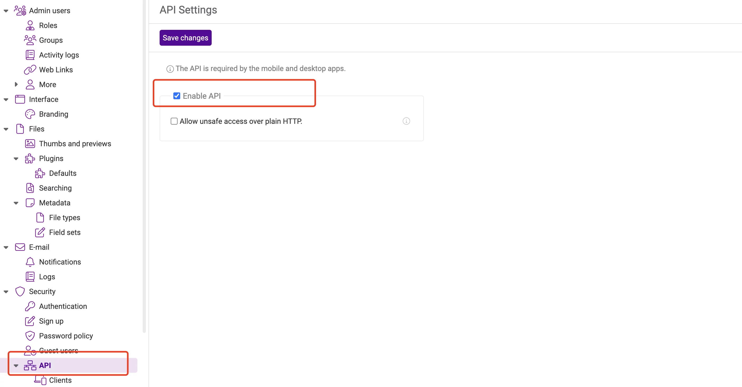Select File types under Metadata
Screen dimensions: 742x387
tap(64, 218)
